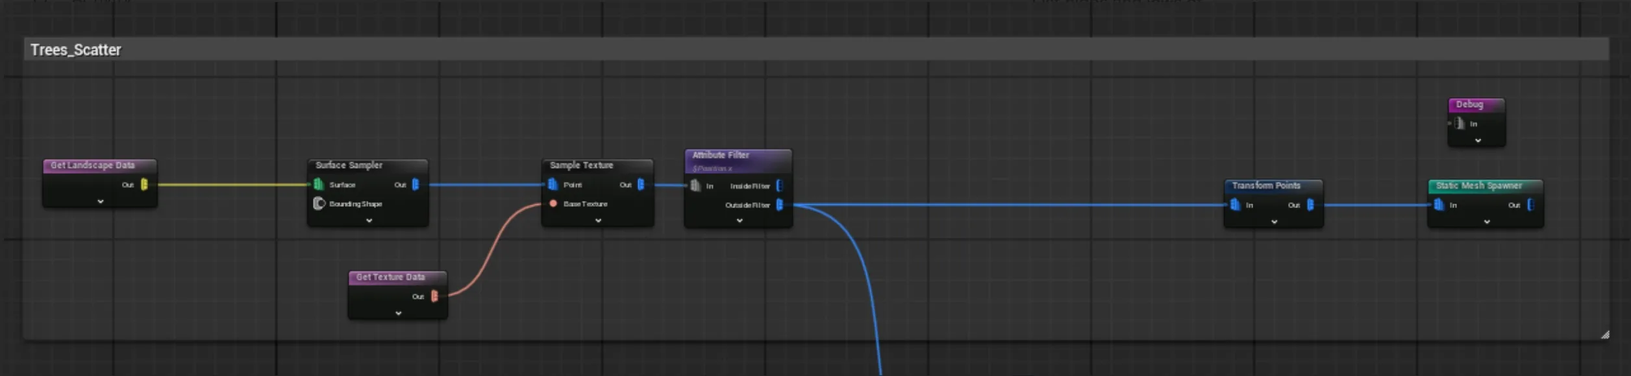This screenshot has width=1631, height=376.
Task: Click the Out pin on Static Mesh Spawner
Action: (x=1530, y=205)
